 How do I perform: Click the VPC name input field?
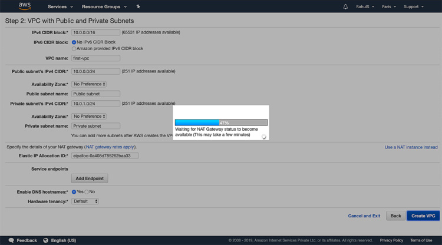95,58
